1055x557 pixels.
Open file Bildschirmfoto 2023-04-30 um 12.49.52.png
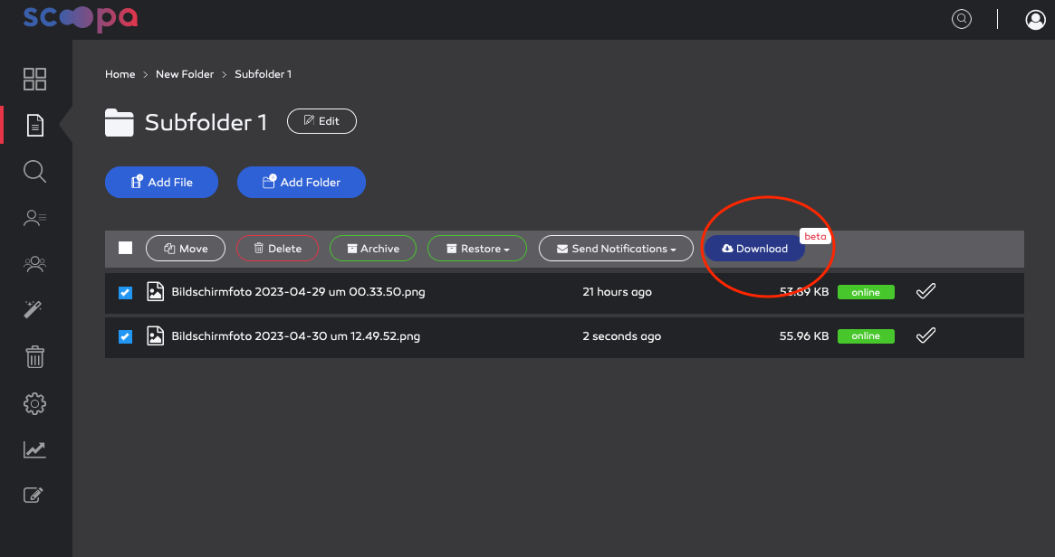click(295, 336)
